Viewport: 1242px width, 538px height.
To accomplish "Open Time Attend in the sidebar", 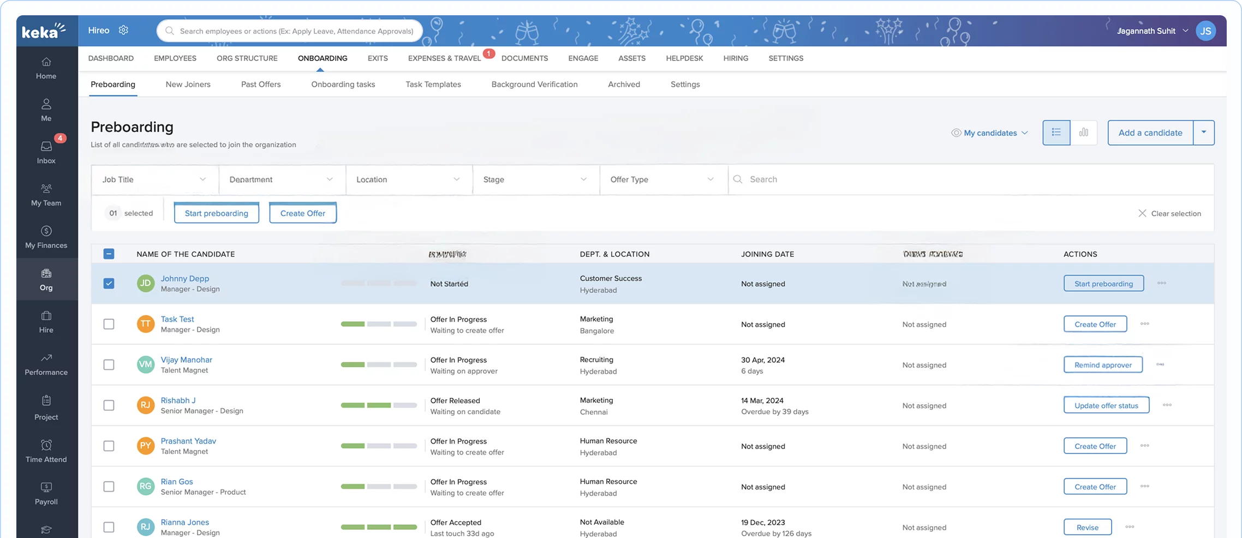I will (x=46, y=451).
